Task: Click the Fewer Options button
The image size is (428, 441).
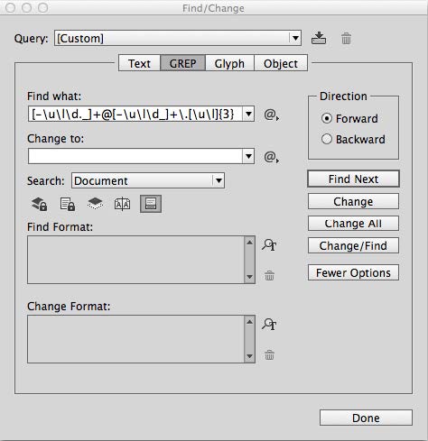Action: (x=353, y=272)
